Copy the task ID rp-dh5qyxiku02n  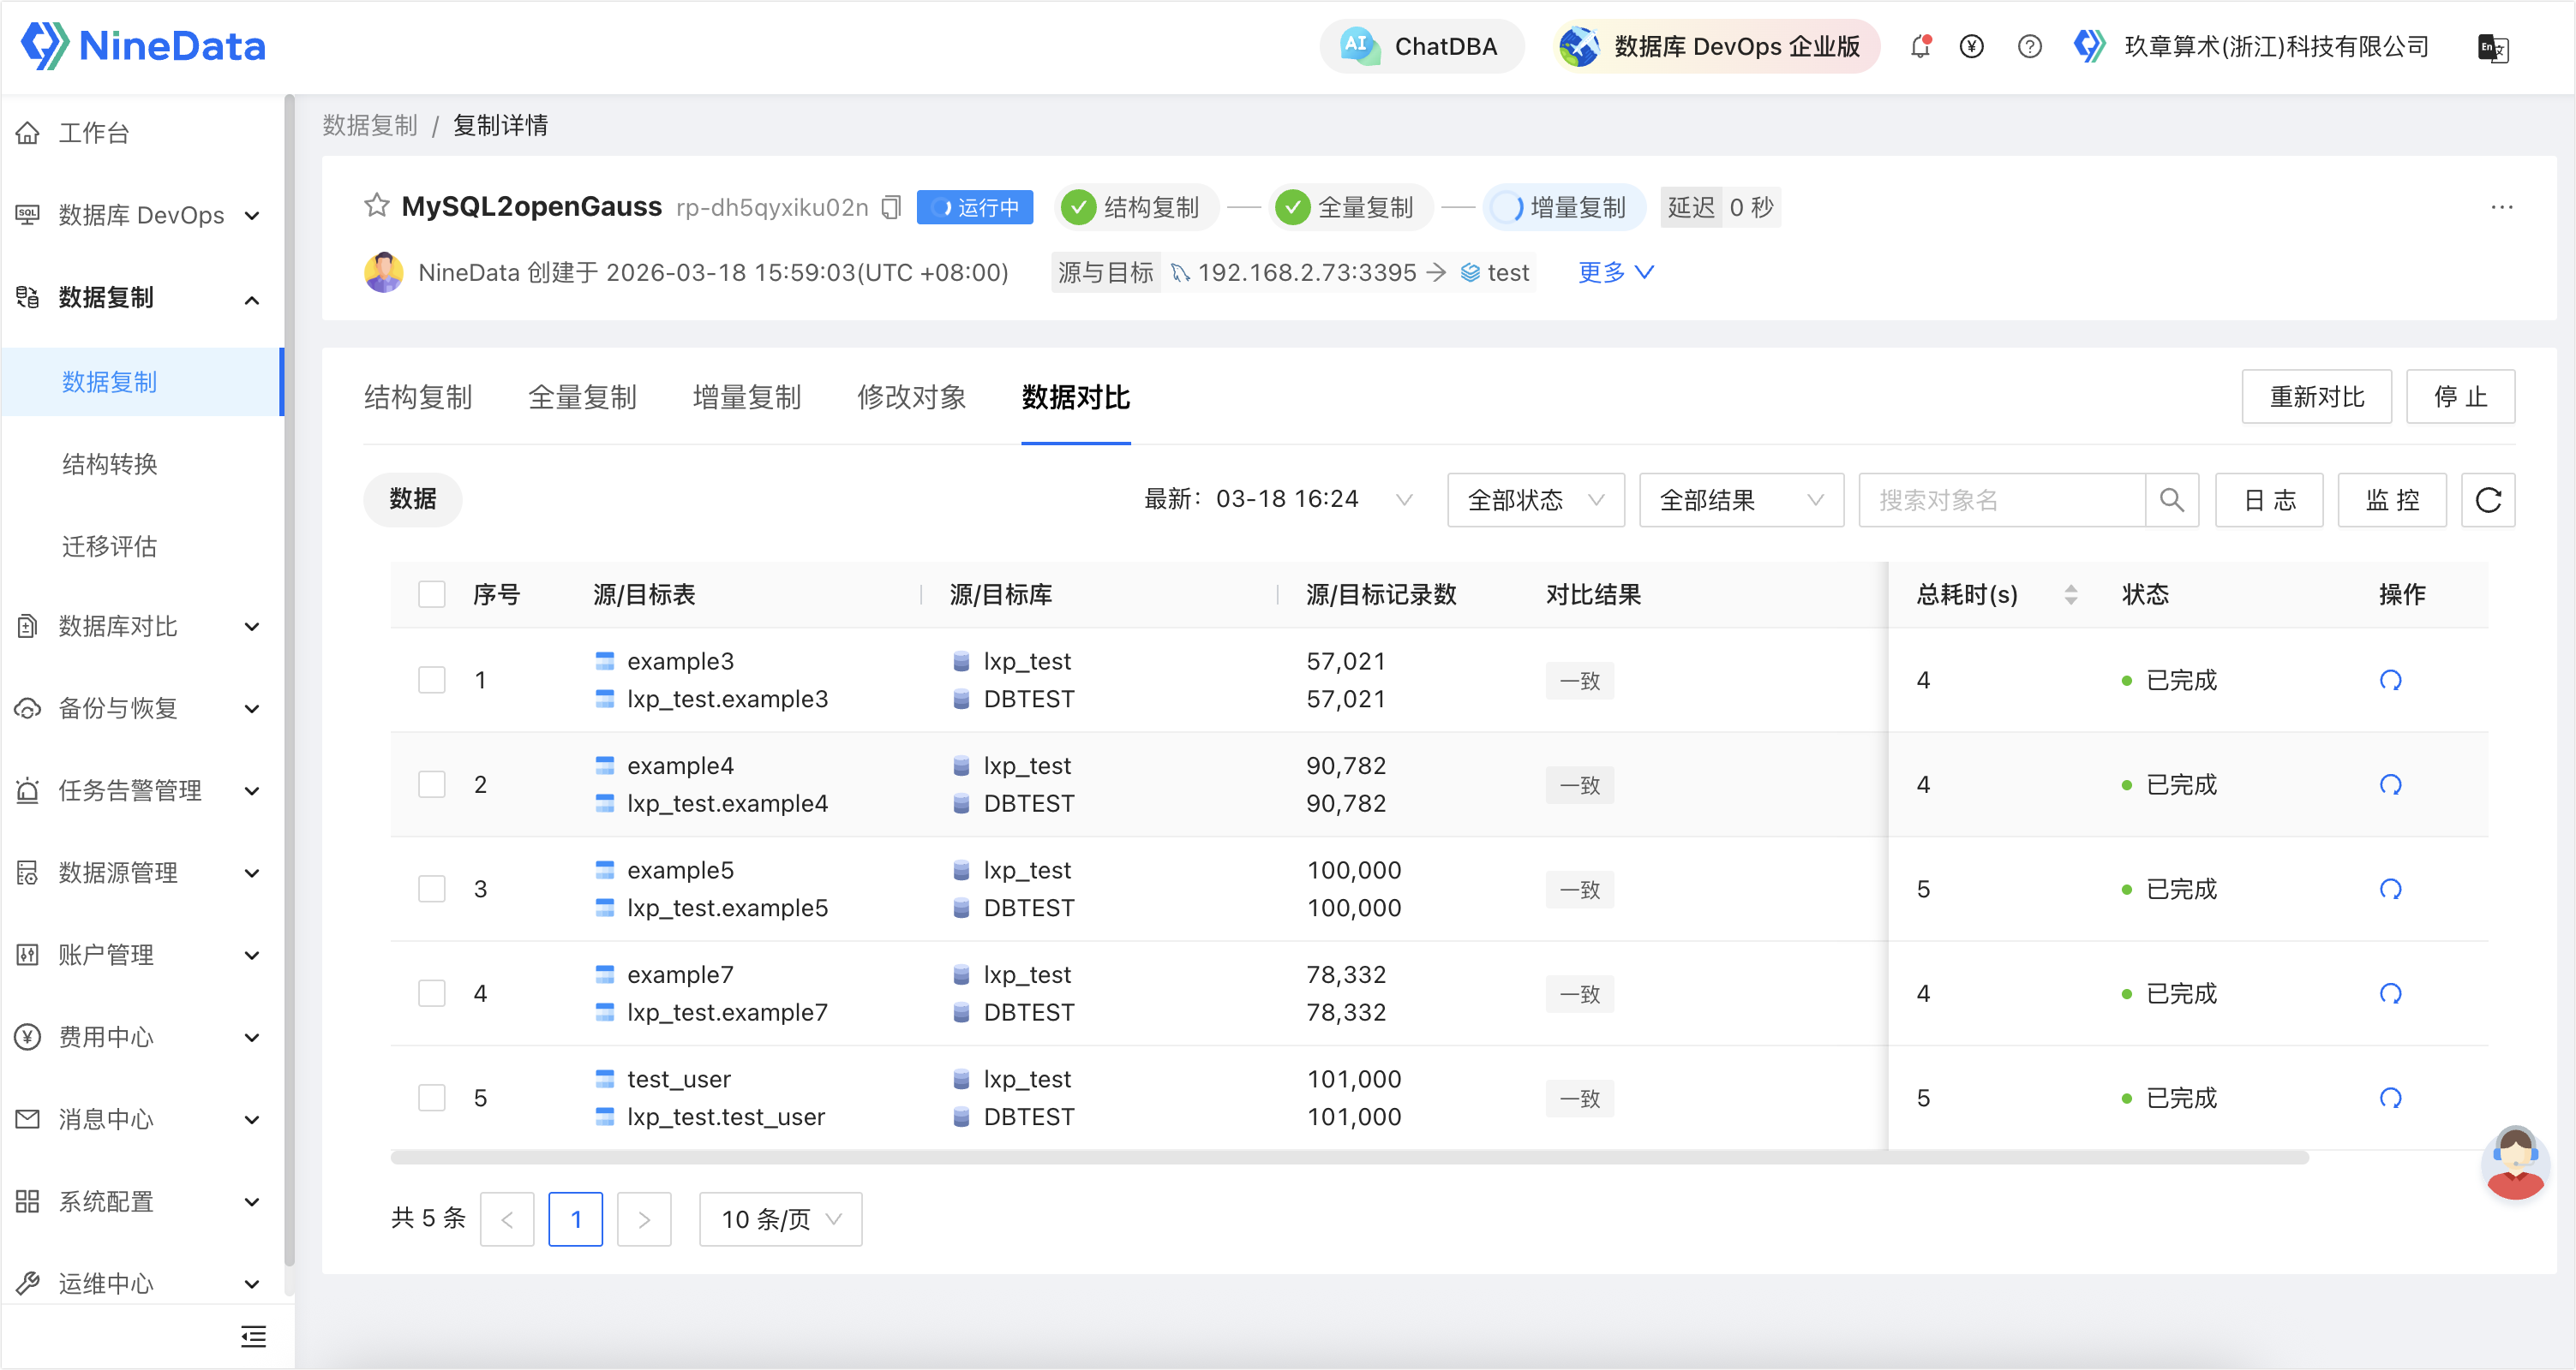point(891,207)
